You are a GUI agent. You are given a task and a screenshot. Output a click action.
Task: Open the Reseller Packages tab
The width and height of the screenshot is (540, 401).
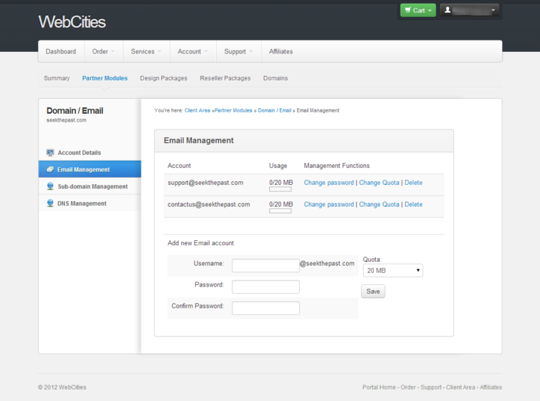point(225,78)
